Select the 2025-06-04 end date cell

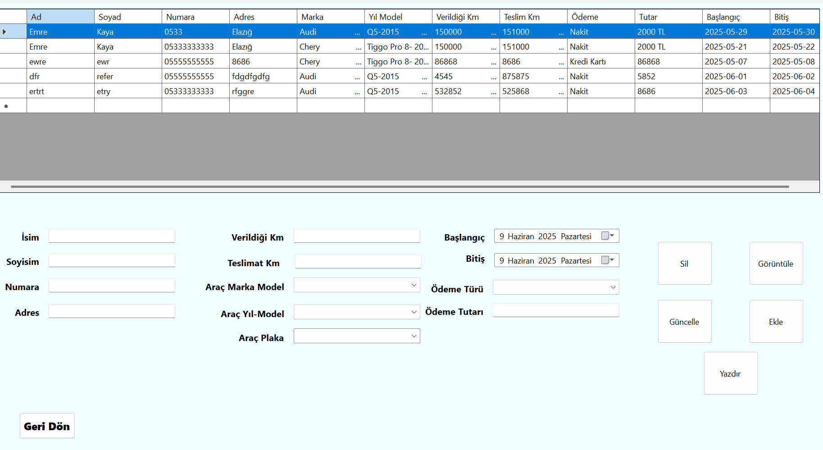click(795, 91)
